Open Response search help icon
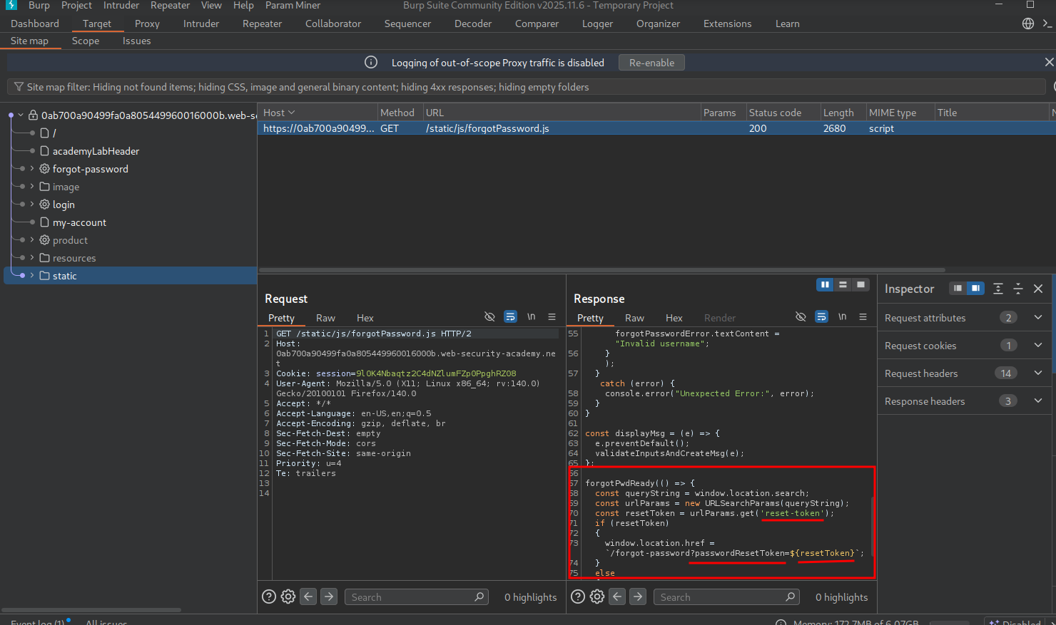The height and width of the screenshot is (625, 1056). pyautogui.click(x=578, y=596)
